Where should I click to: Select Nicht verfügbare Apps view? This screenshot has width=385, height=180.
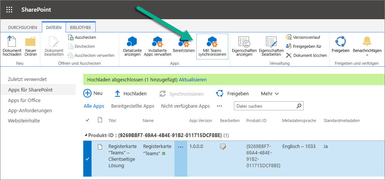point(185,106)
